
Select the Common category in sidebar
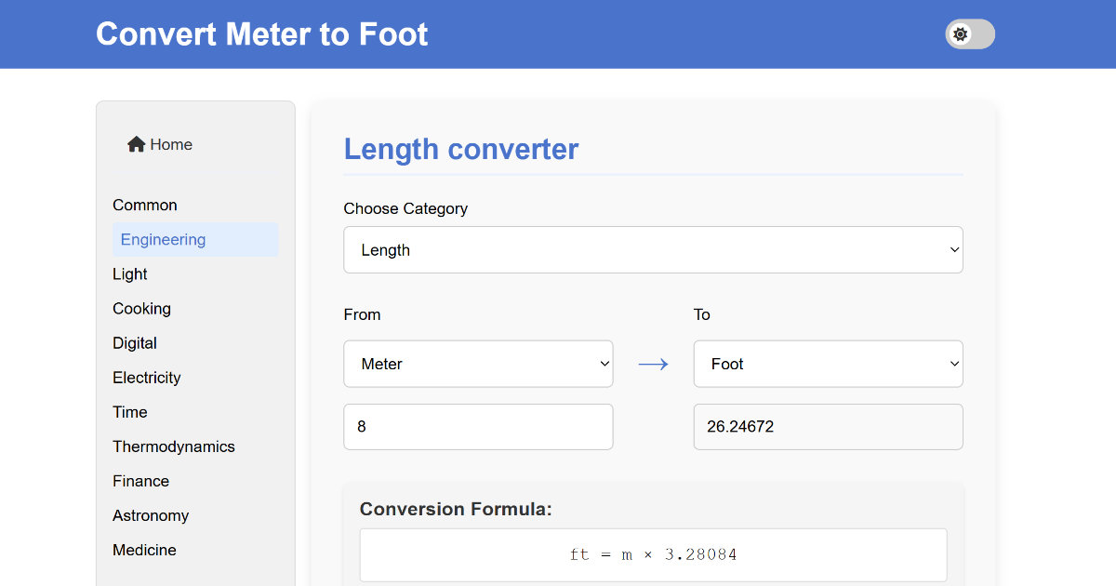pos(145,205)
